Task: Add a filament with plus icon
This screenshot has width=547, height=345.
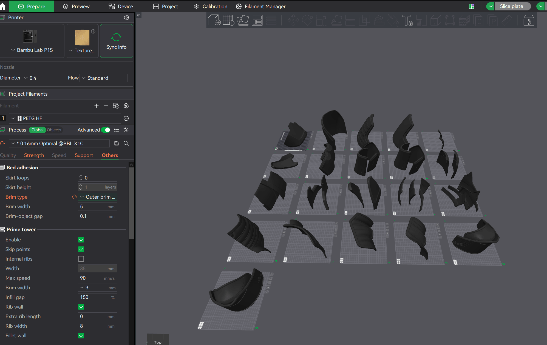Action: click(x=97, y=106)
